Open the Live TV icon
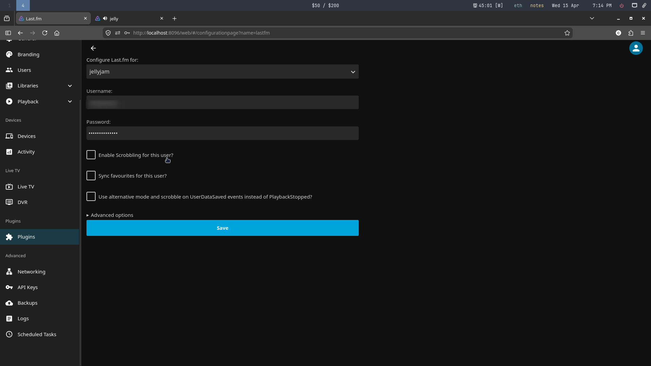The image size is (651, 366). click(x=9, y=186)
